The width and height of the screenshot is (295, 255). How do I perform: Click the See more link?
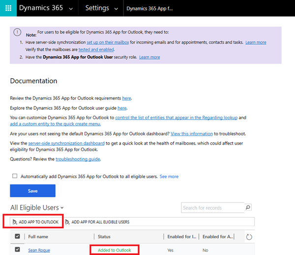pyautogui.click(x=169, y=176)
